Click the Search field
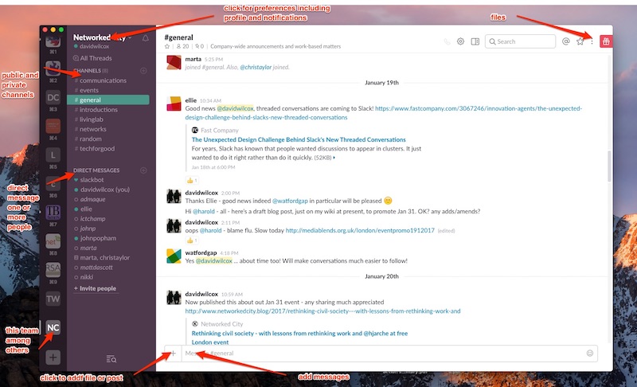The image size is (637, 387). 520,41
